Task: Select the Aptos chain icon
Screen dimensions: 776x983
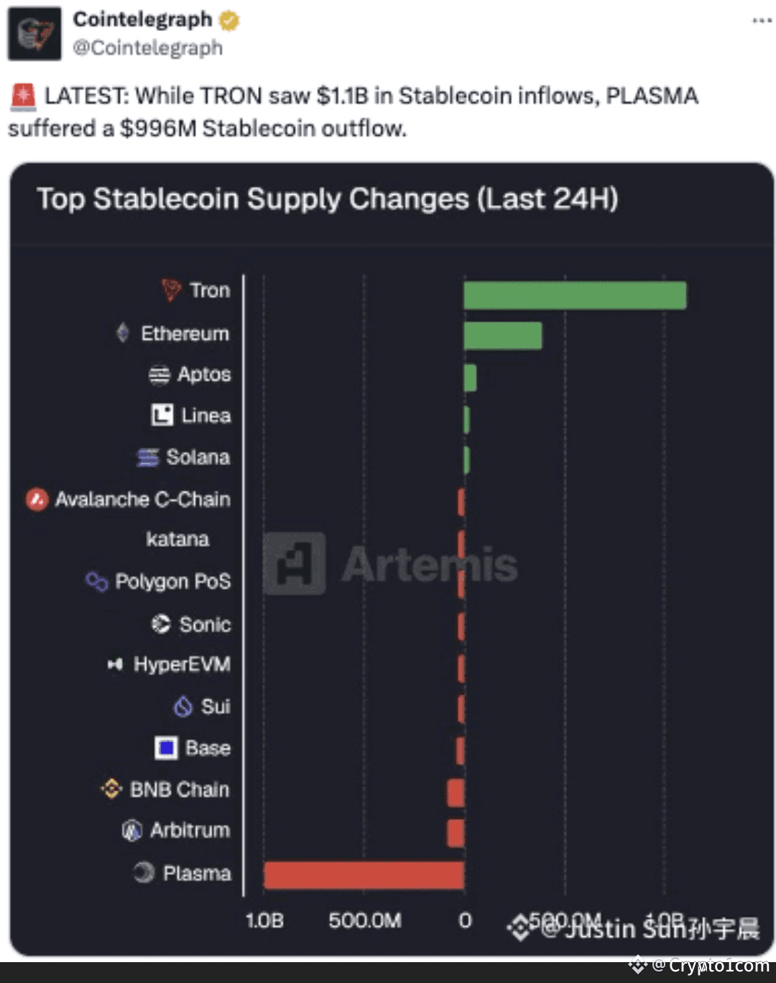Action: 159,375
